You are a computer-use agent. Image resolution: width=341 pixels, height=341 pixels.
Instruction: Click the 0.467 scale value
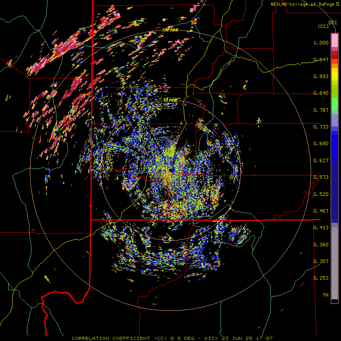point(321,211)
